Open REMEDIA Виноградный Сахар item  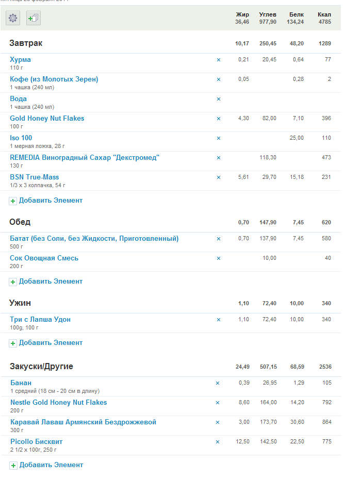click(x=85, y=158)
